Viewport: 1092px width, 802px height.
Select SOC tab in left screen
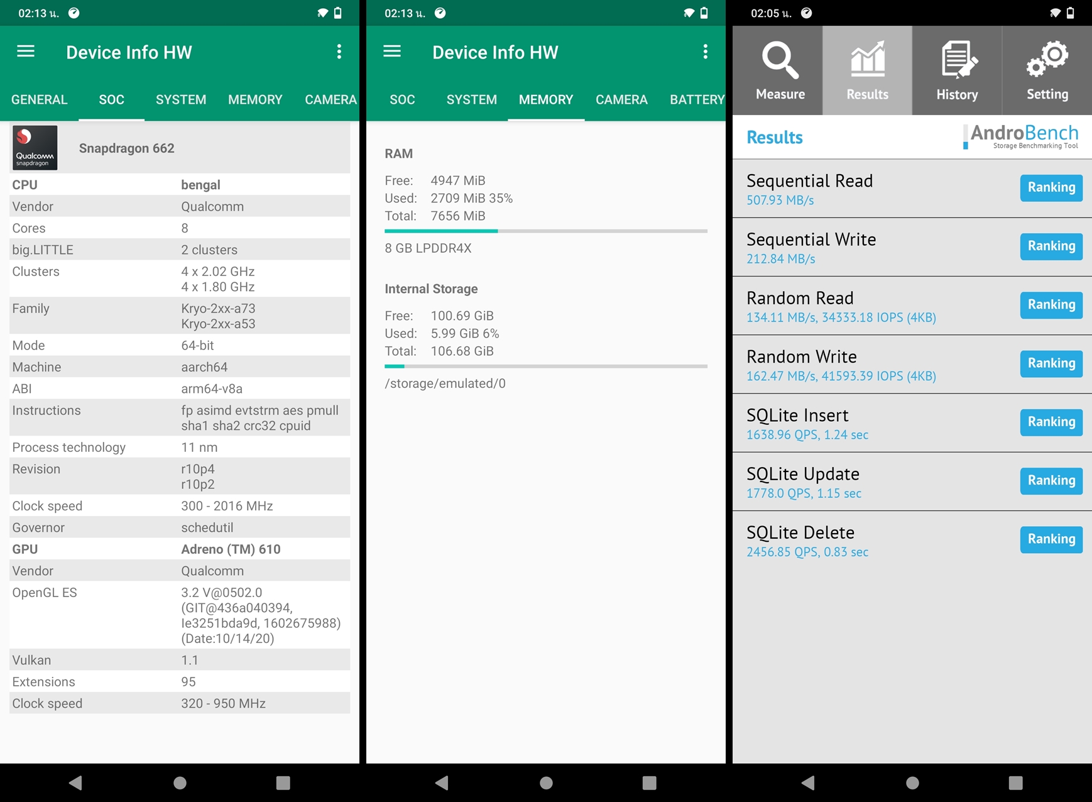pos(111,99)
